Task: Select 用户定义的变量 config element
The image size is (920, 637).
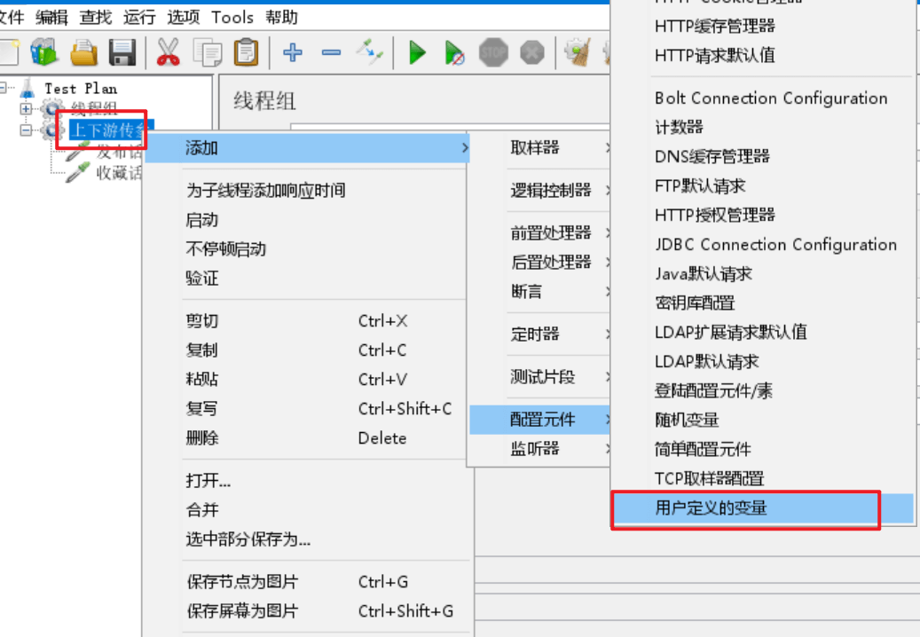Action: (x=762, y=508)
